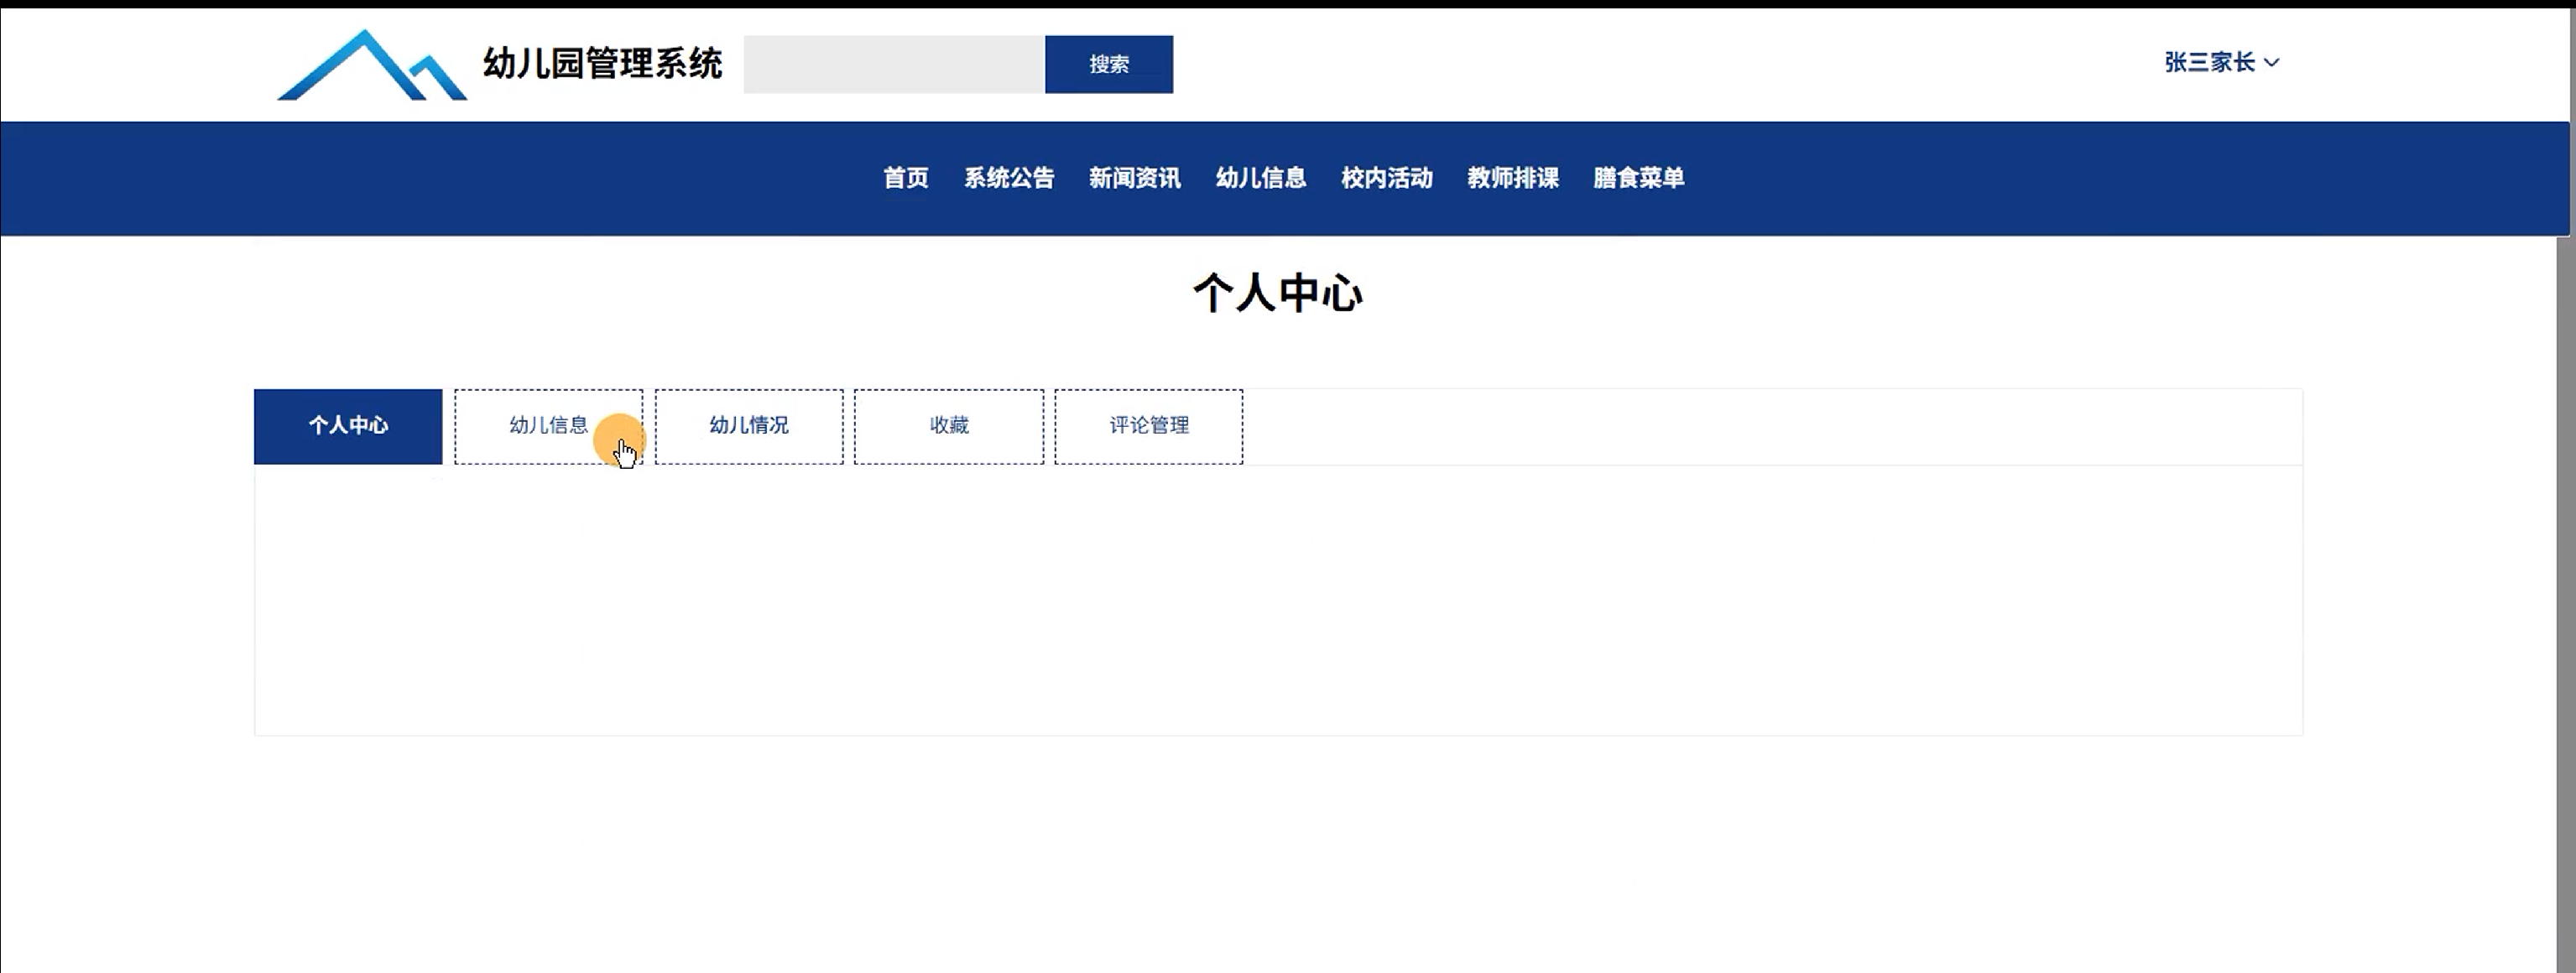This screenshot has width=2576, height=973.
Task: Click the chevron next to 张三家长
Action: 2272,63
